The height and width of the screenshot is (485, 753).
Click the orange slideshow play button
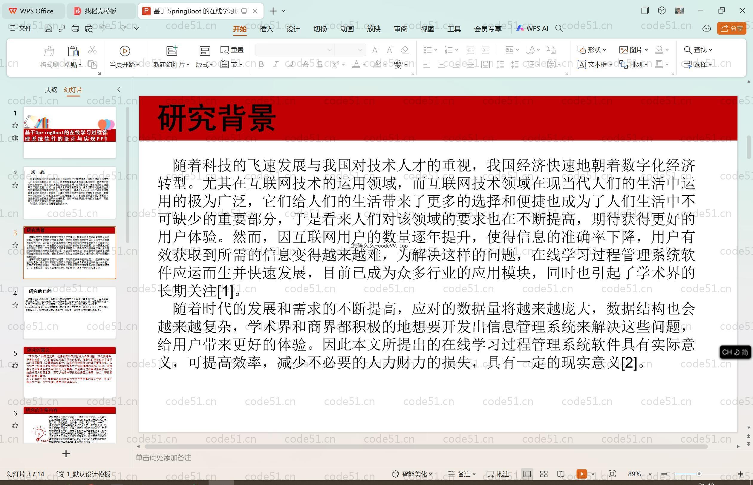tap(582, 474)
